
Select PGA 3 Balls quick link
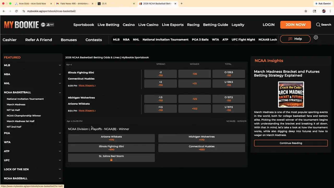tap(200, 39)
